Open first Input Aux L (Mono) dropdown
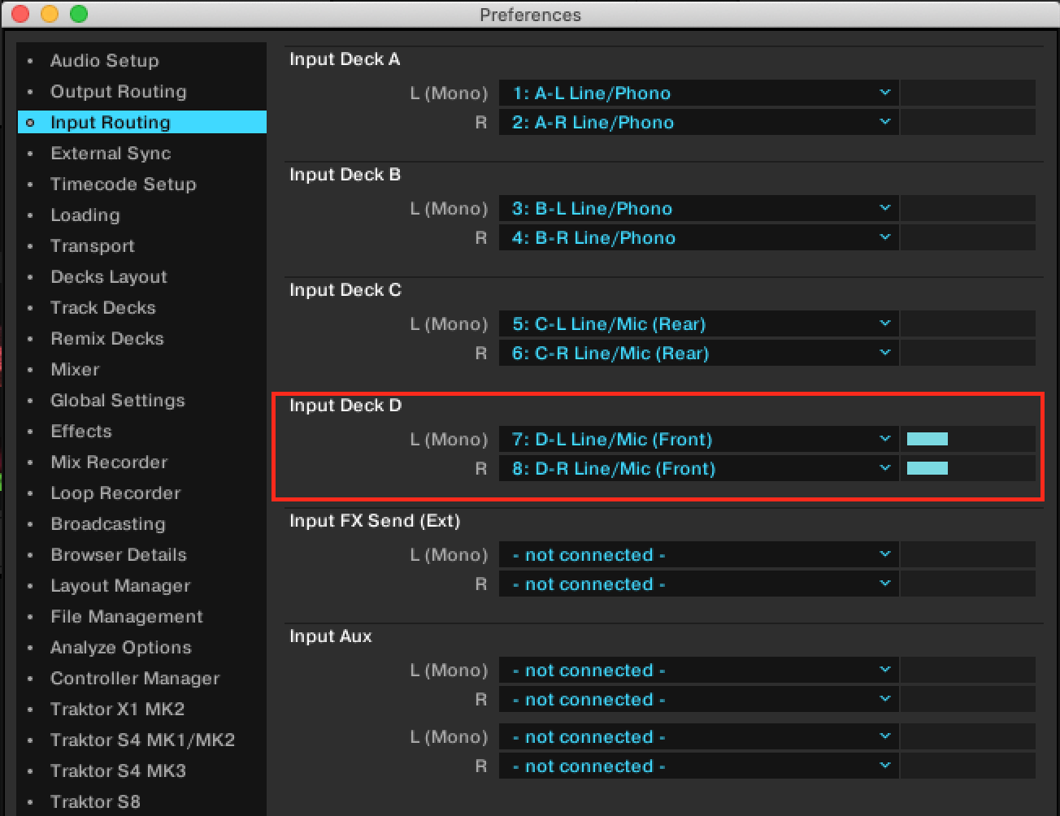This screenshot has height=816, width=1060. click(x=699, y=671)
